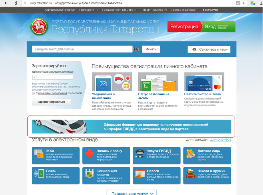263x195 pixels.
Task: Open Правительство РТ in top navigation
Action: 155,10
